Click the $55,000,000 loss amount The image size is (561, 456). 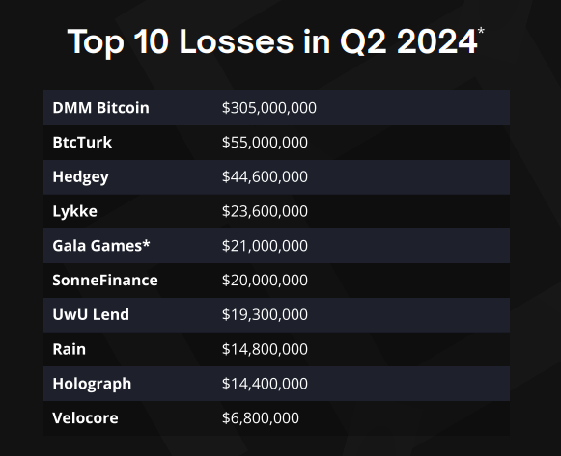click(265, 142)
